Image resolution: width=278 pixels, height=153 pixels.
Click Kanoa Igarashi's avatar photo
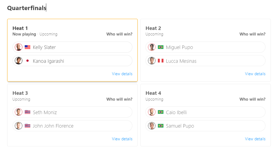point(19,61)
